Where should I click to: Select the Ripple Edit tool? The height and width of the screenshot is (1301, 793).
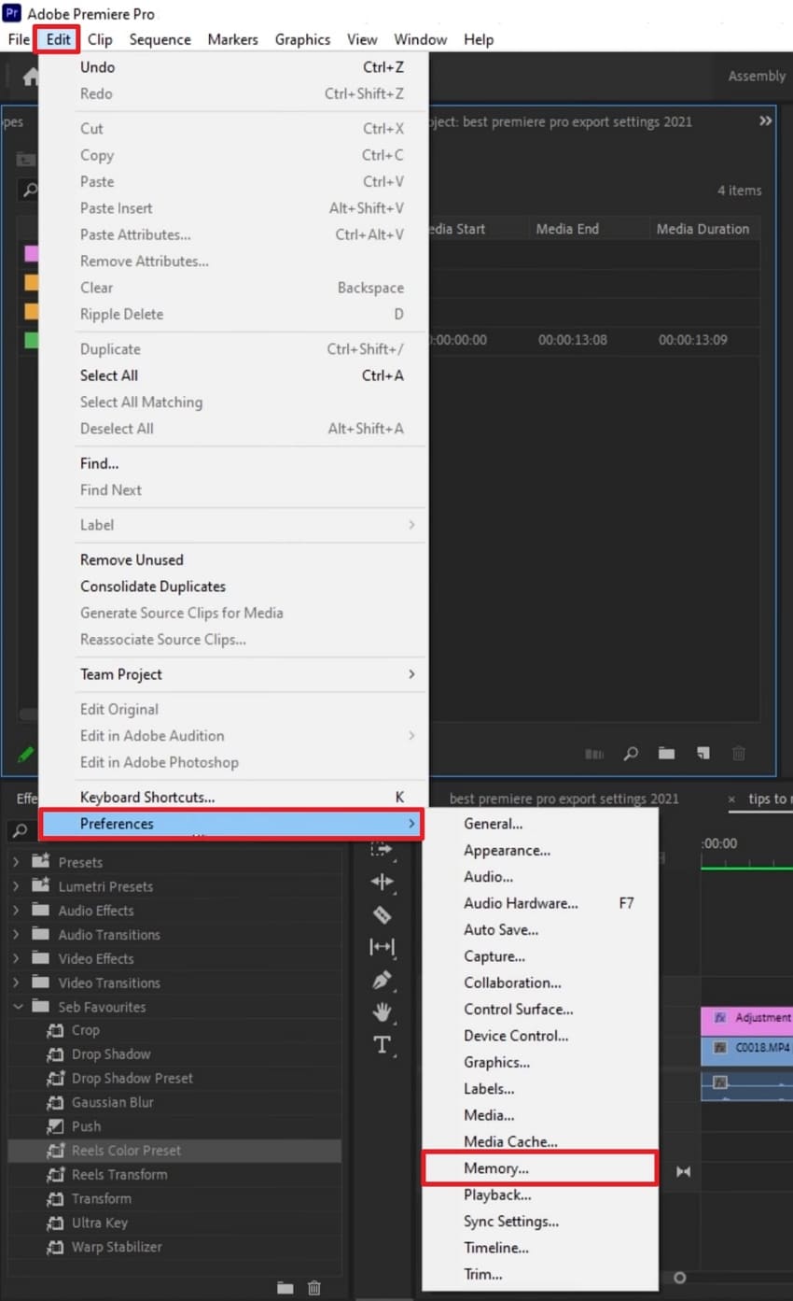[383, 882]
